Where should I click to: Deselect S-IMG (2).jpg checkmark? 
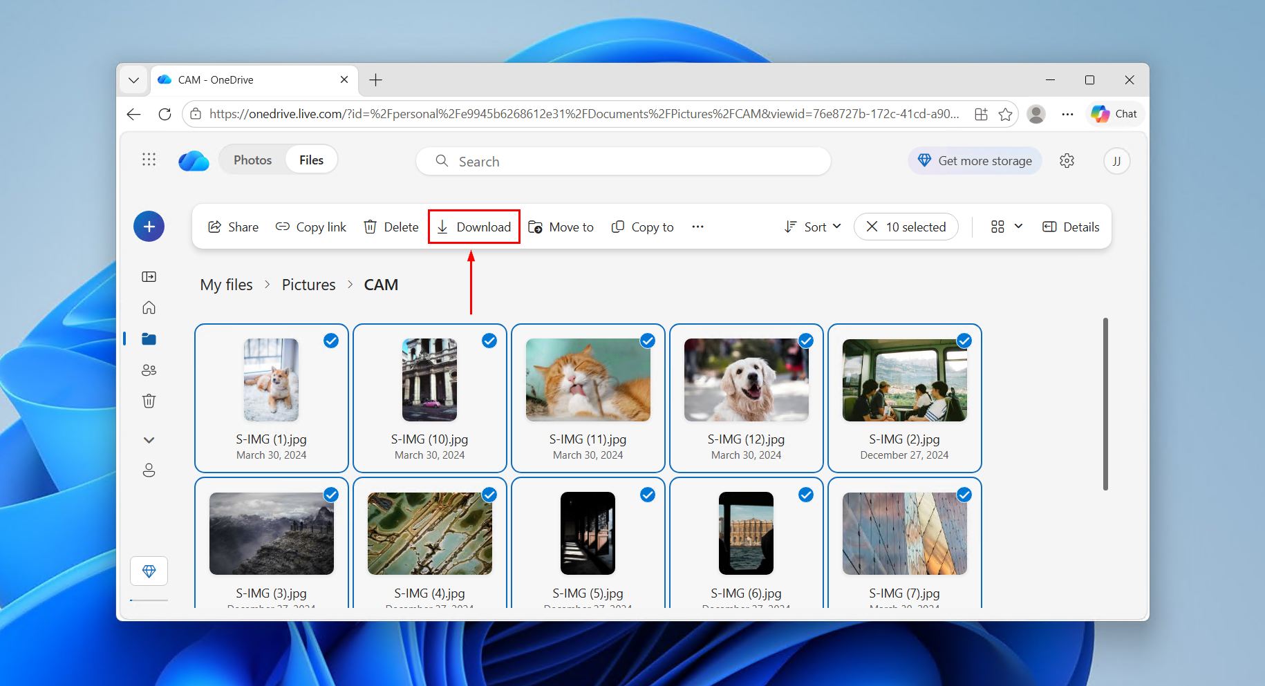click(964, 341)
